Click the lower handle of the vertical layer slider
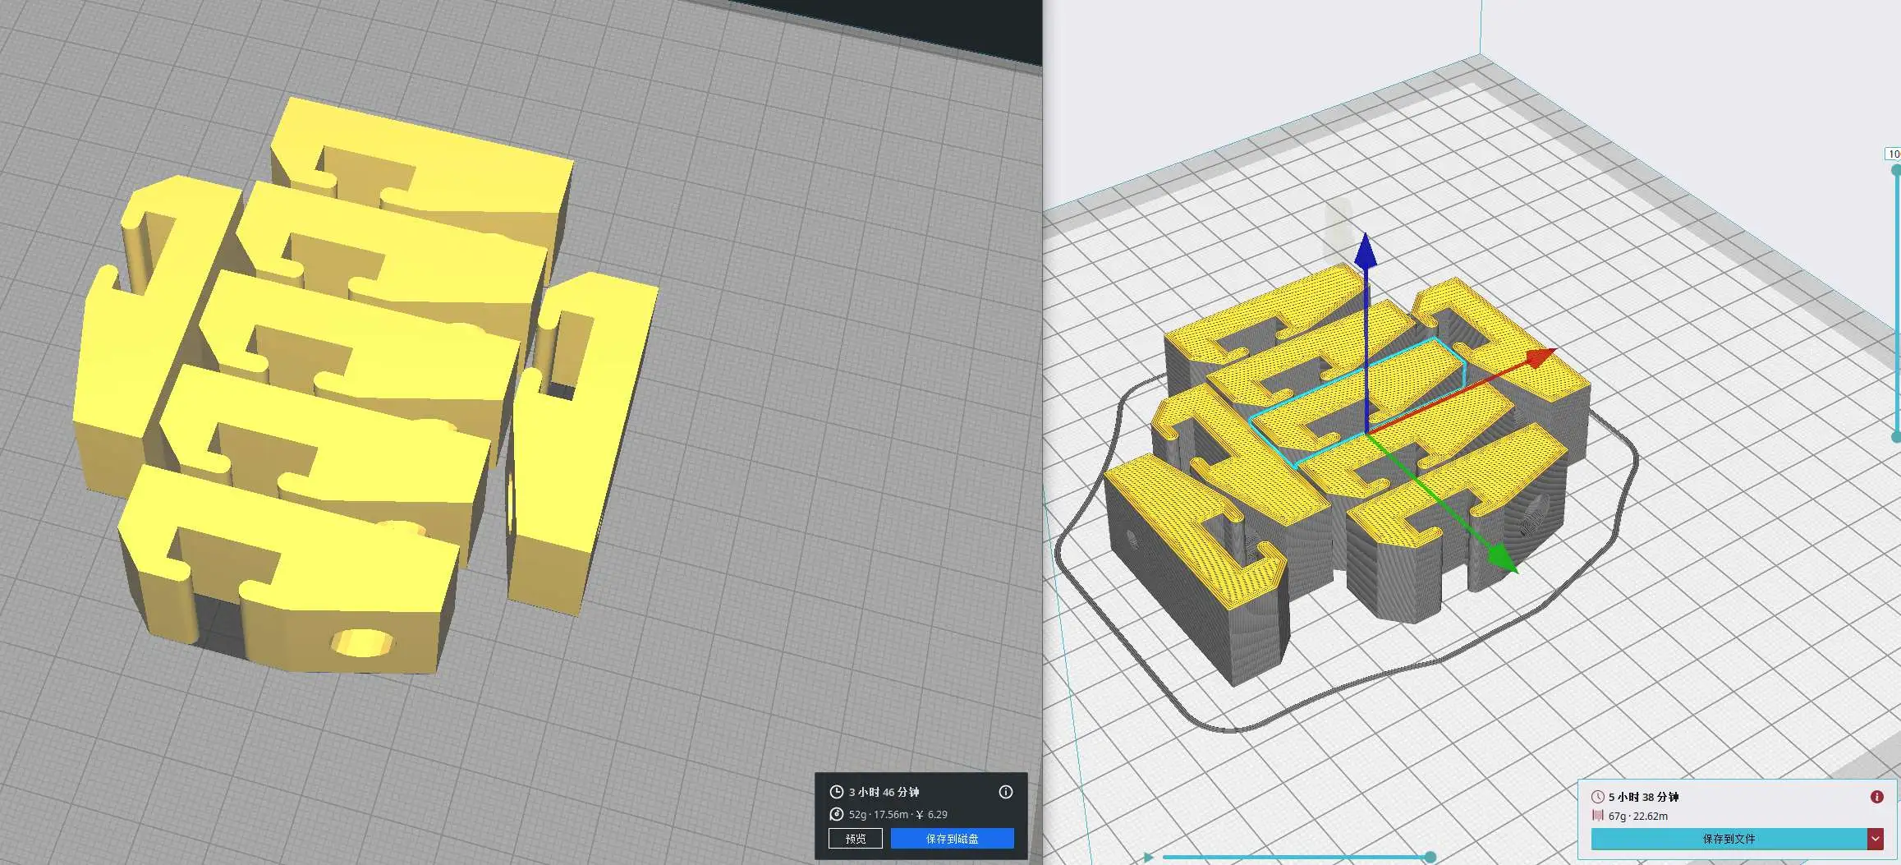Viewport: 1901px width, 865px height. click(x=1896, y=436)
